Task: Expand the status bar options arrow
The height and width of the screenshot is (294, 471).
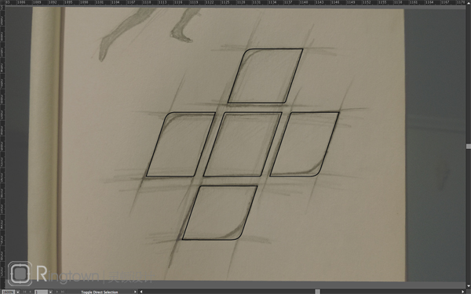Action: 135,292
